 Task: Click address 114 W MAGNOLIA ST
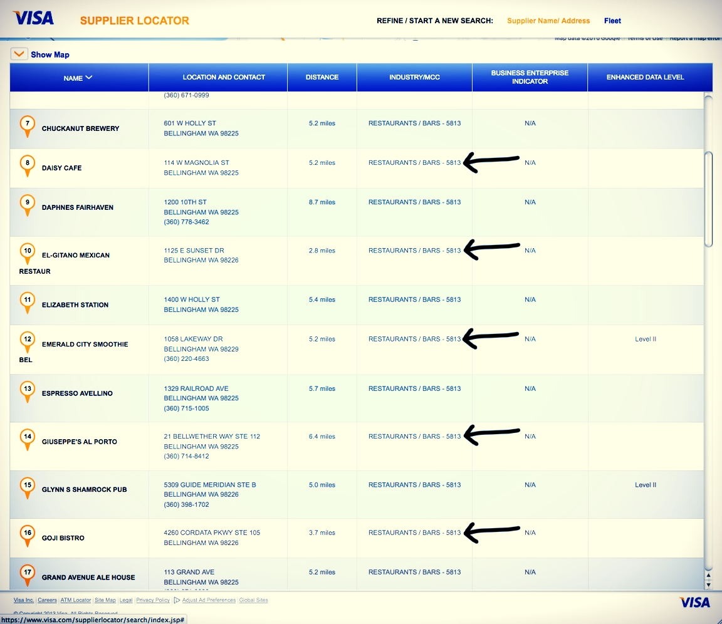(x=196, y=163)
